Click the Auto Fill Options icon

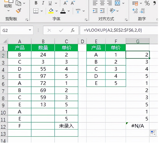pyautogui.click(x=153, y=133)
